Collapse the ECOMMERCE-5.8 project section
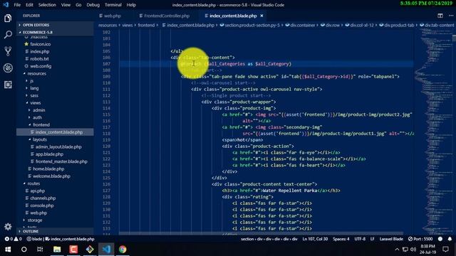Viewport: 456px width, 256px height. click(x=56, y=32)
